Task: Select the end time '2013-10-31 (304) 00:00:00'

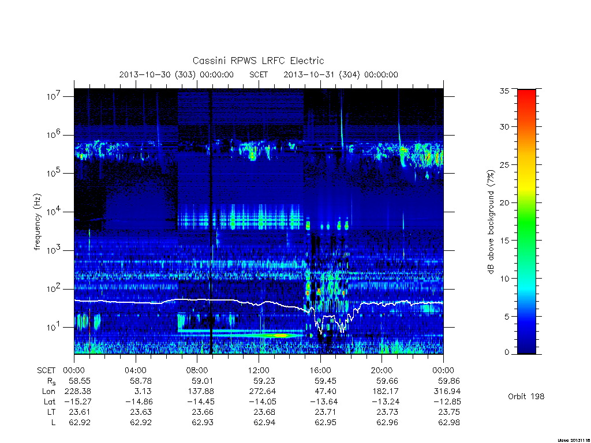Action: pyautogui.click(x=341, y=74)
